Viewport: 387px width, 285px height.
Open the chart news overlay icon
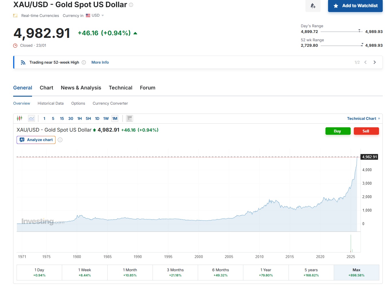coord(130,118)
